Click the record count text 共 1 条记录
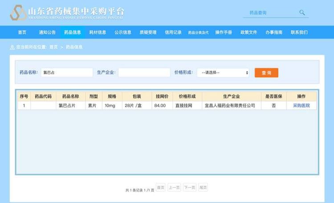 134,190
